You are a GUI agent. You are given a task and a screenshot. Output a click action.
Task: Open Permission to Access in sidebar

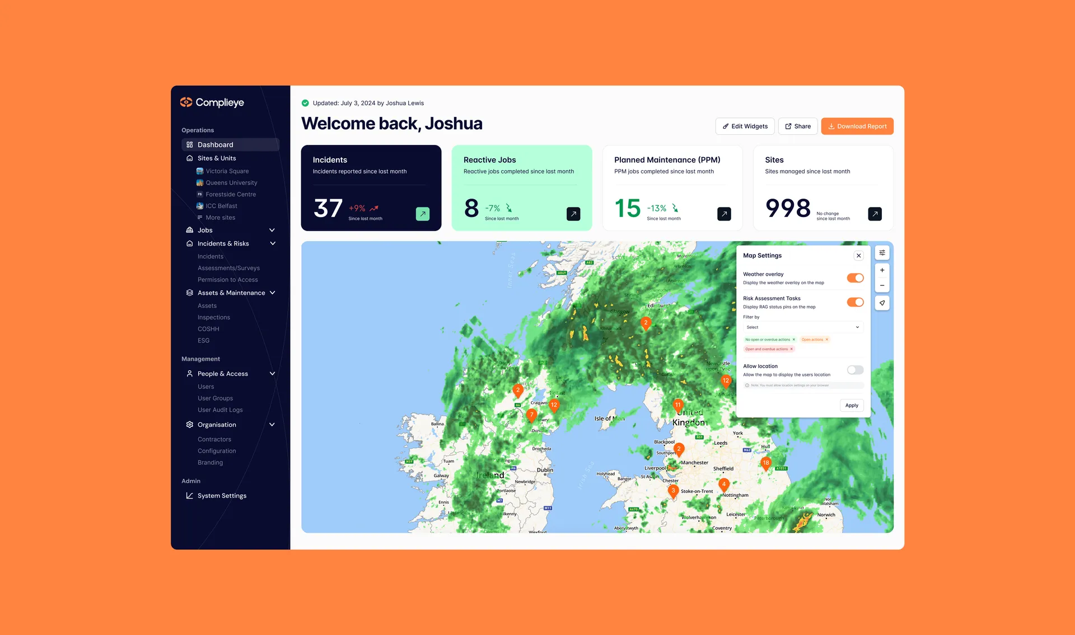228,280
